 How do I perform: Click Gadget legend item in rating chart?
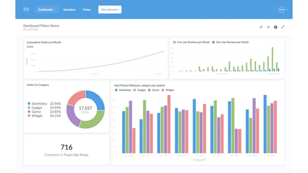tap(140, 90)
